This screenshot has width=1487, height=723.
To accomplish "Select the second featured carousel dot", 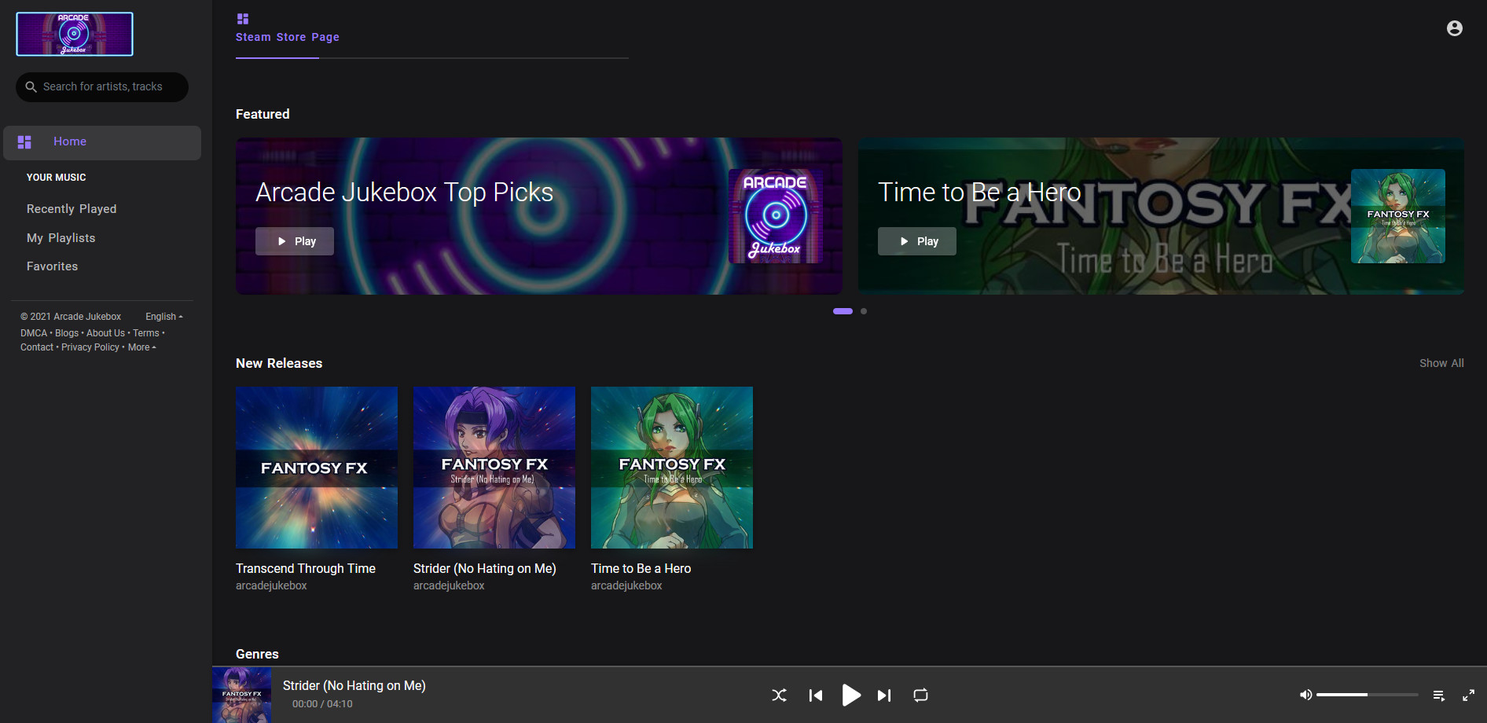I will coord(862,311).
